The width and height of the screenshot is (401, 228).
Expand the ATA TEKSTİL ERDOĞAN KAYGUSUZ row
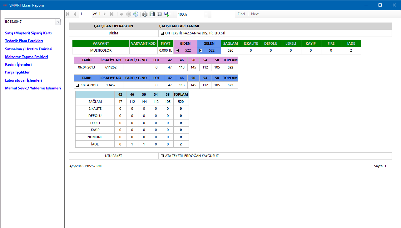click(162, 156)
